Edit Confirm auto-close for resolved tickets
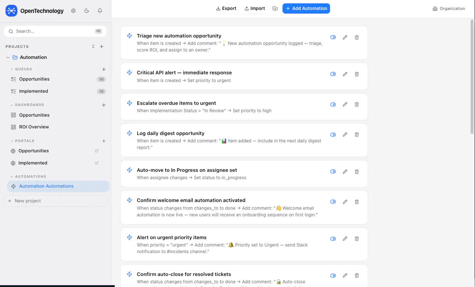This screenshot has width=475, height=287. tap(345, 275)
